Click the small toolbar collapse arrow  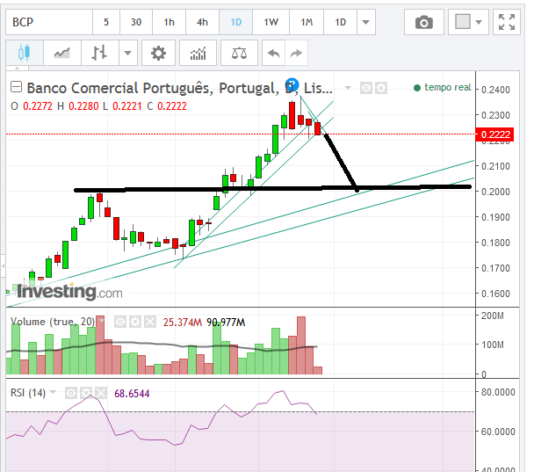click(x=17, y=69)
